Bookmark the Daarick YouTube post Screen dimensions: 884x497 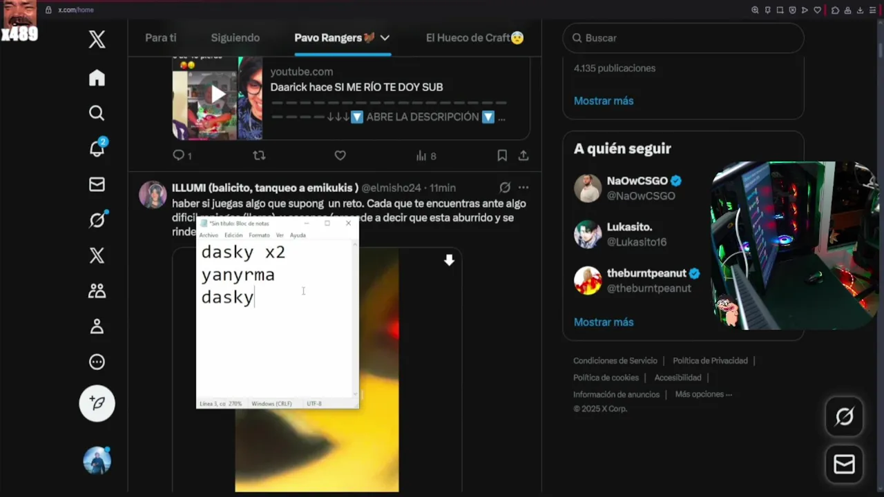coord(502,156)
